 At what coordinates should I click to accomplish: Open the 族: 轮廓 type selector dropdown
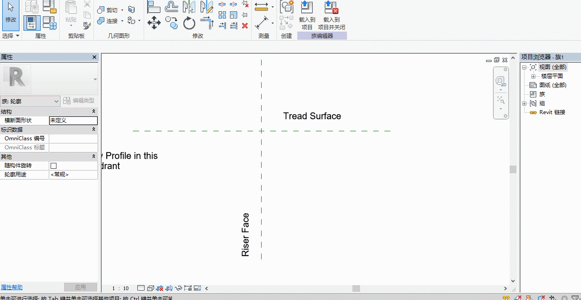(x=30, y=101)
